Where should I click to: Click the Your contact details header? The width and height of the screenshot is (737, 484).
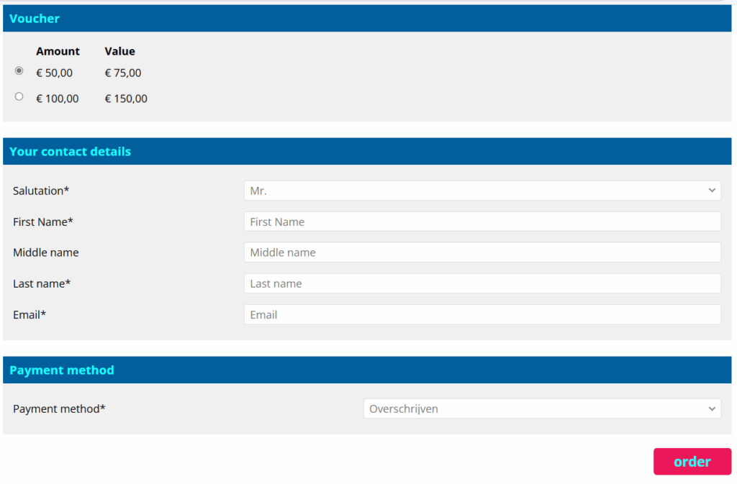(x=367, y=152)
